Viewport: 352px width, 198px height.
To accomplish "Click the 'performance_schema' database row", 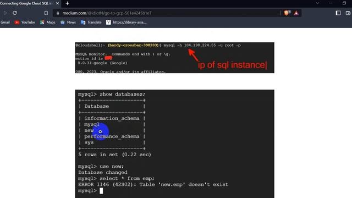I will click(x=112, y=136).
